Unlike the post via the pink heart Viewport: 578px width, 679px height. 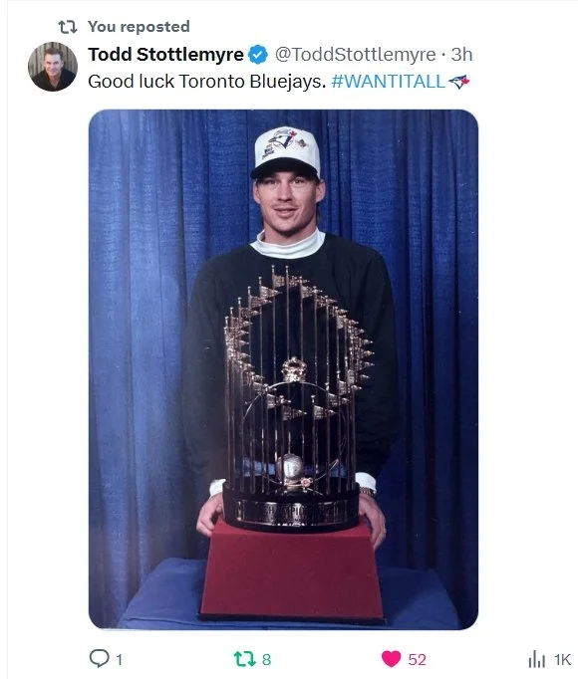click(391, 659)
